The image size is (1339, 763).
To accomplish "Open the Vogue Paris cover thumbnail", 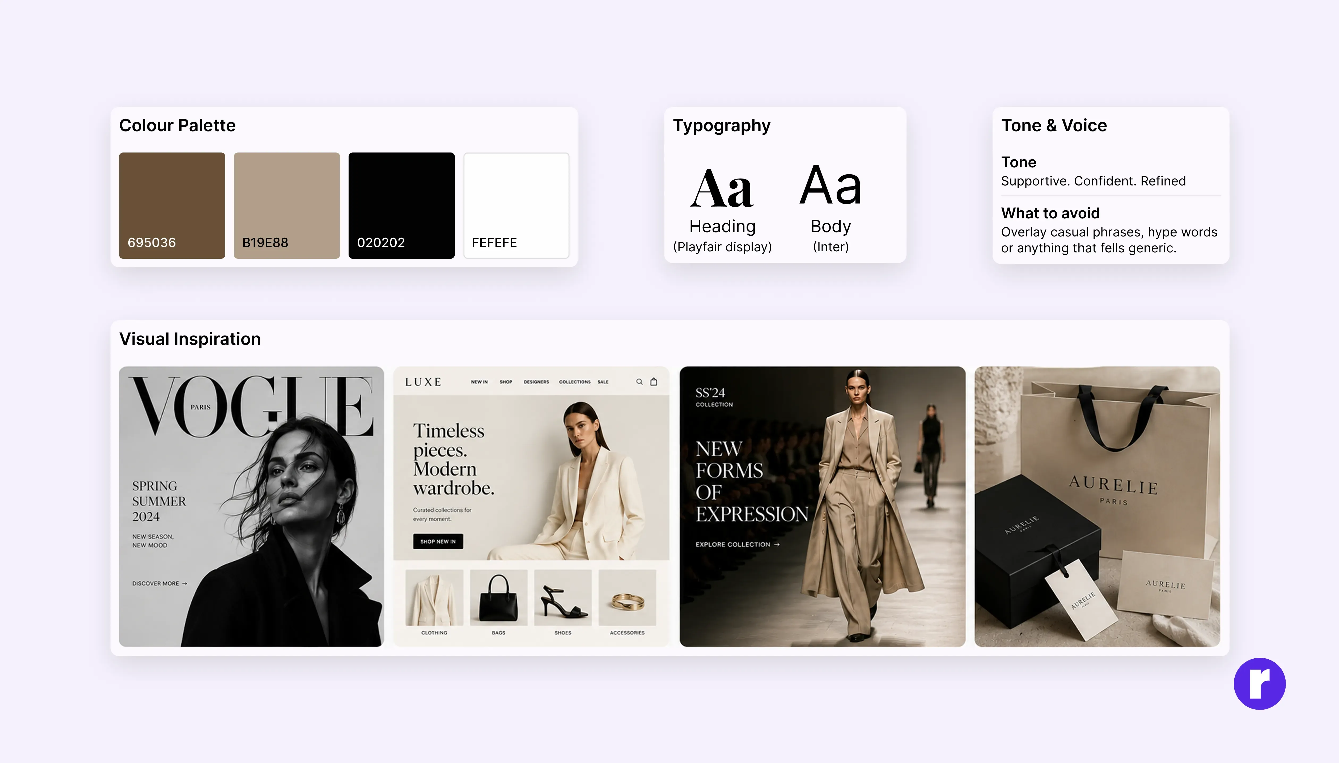I will point(252,506).
